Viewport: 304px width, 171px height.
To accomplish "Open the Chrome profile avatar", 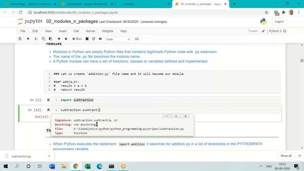I will 291,12.
